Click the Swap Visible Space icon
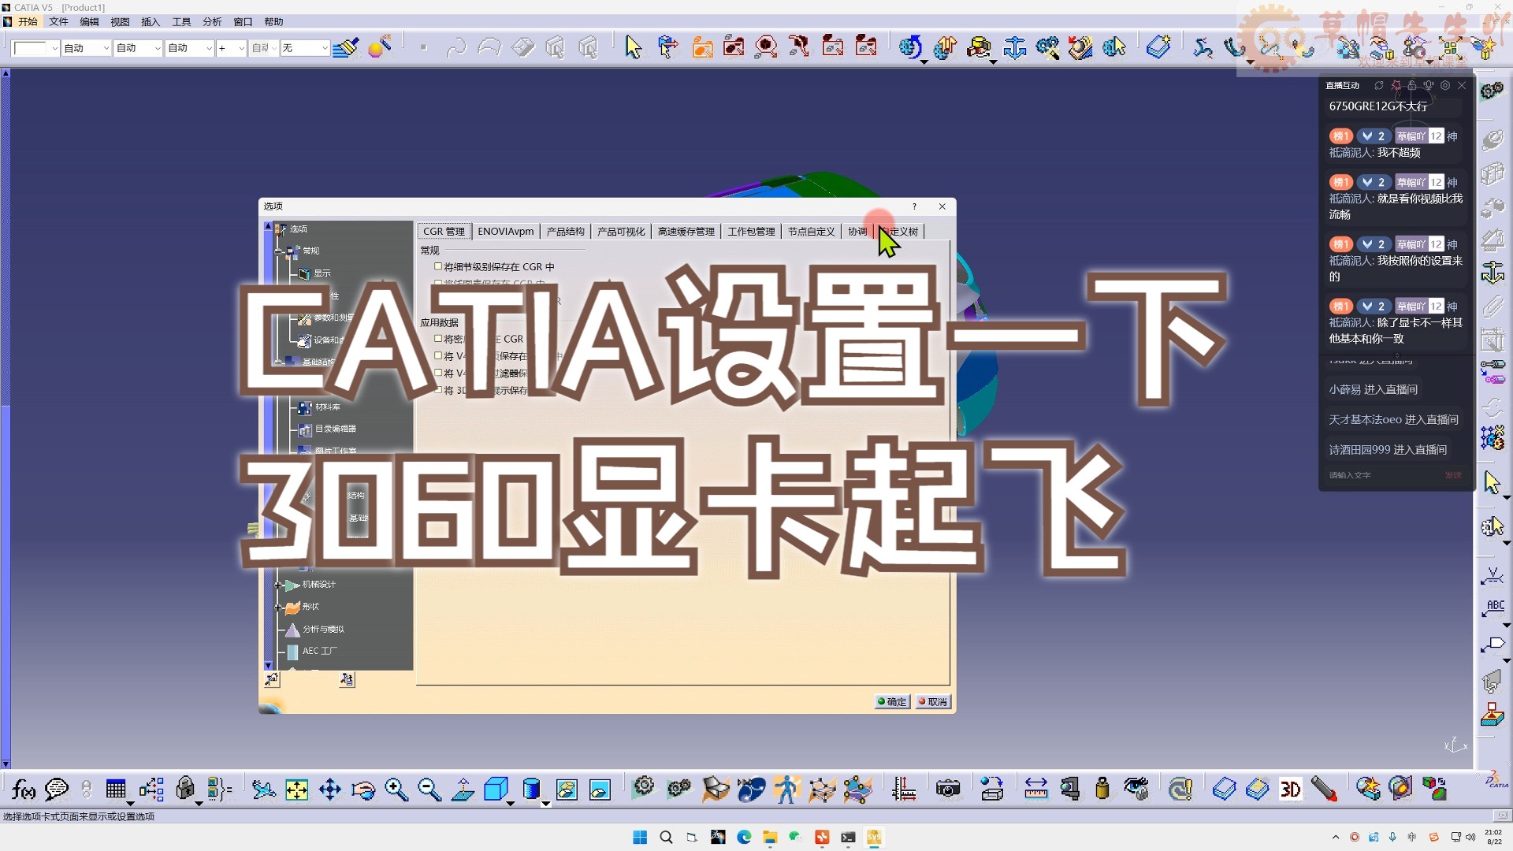The width and height of the screenshot is (1513, 851). click(600, 789)
